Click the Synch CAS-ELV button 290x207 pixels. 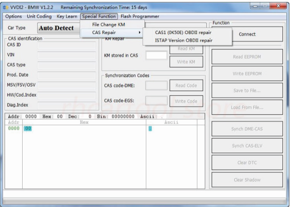247,146
